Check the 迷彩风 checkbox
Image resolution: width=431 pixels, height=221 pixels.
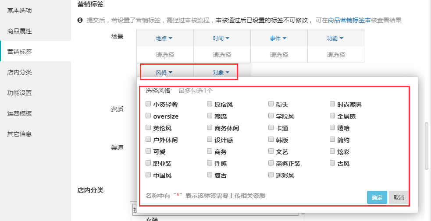(271, 175)
